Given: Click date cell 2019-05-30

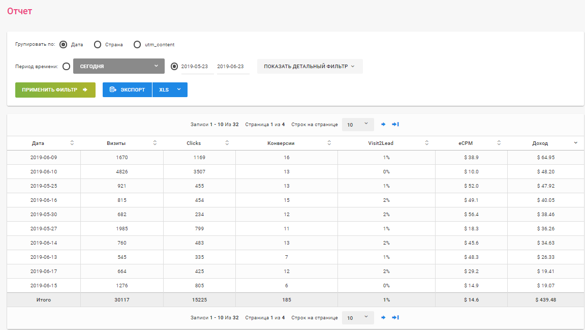Looking at the screenshot, I should pyautogui.click(x=44, y=214).
